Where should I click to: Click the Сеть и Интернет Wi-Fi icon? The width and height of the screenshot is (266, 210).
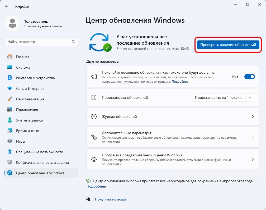(10, 88)
